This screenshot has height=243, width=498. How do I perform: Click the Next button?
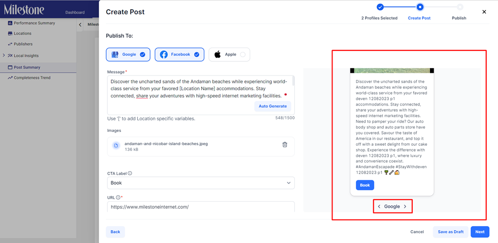click(480, 232)
